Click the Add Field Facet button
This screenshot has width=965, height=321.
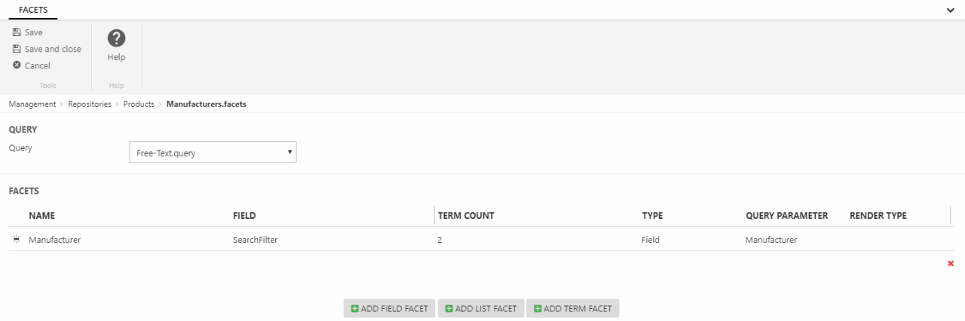point(389,308)
